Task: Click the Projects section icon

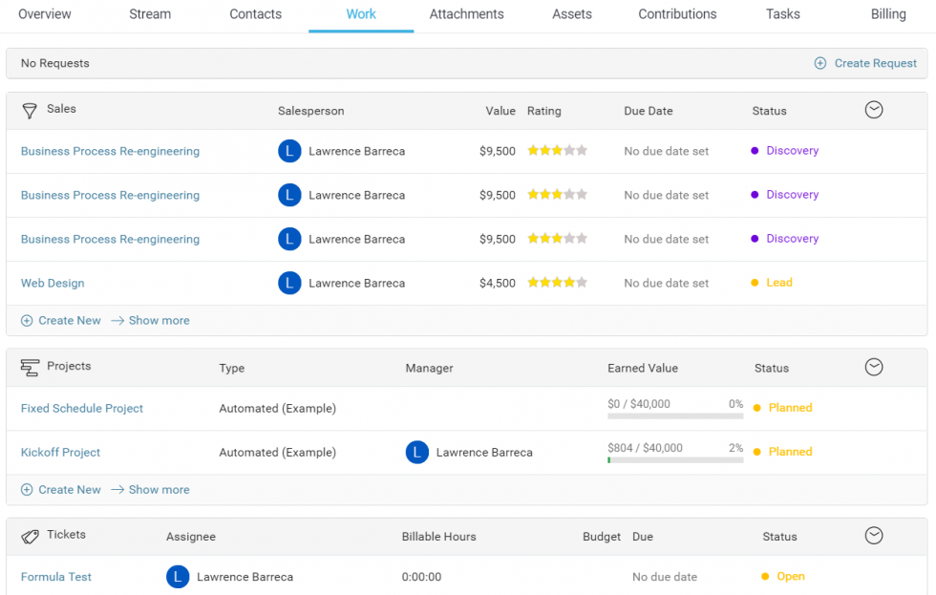Action: [30, 367]
